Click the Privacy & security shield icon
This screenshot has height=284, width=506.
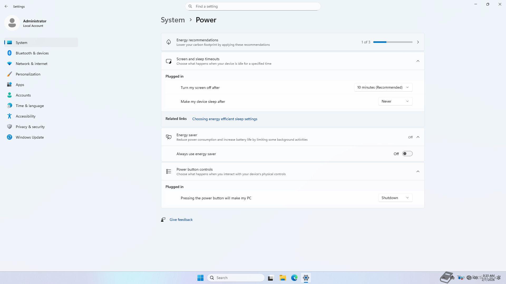click(x=9, y=127)
